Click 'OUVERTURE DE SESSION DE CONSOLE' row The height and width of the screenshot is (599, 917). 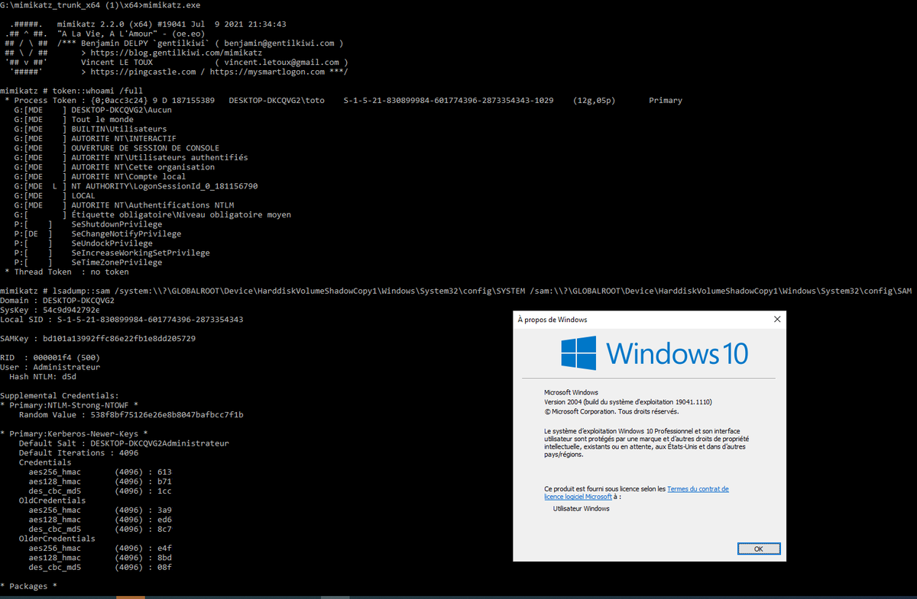click(x=117, y=148)
